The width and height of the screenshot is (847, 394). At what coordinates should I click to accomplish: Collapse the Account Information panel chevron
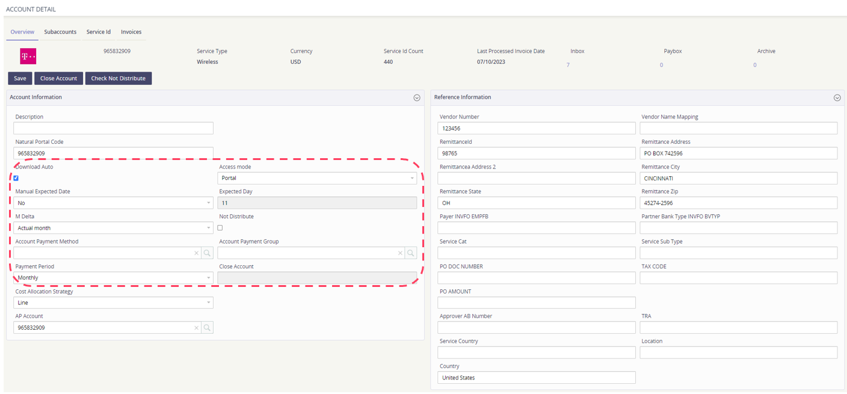(x=416, y=97)
